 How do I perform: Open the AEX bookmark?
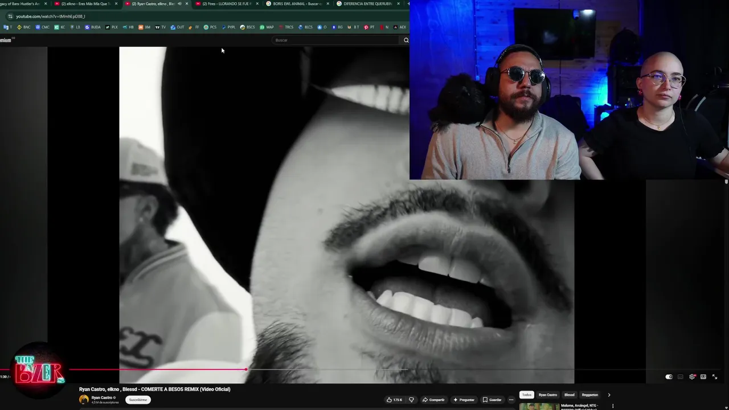click(x=400, y=27)
